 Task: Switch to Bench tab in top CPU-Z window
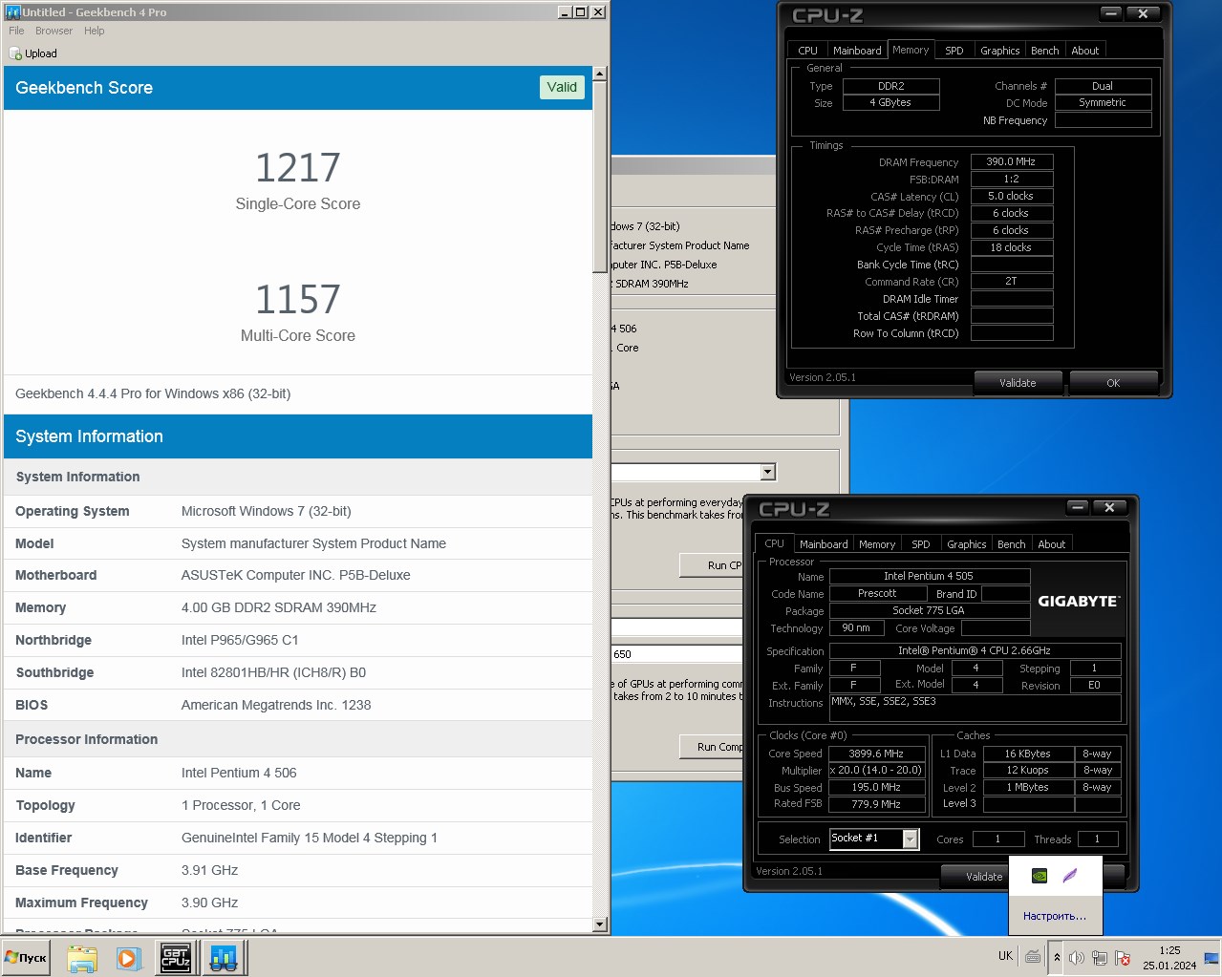(1044, 51)
